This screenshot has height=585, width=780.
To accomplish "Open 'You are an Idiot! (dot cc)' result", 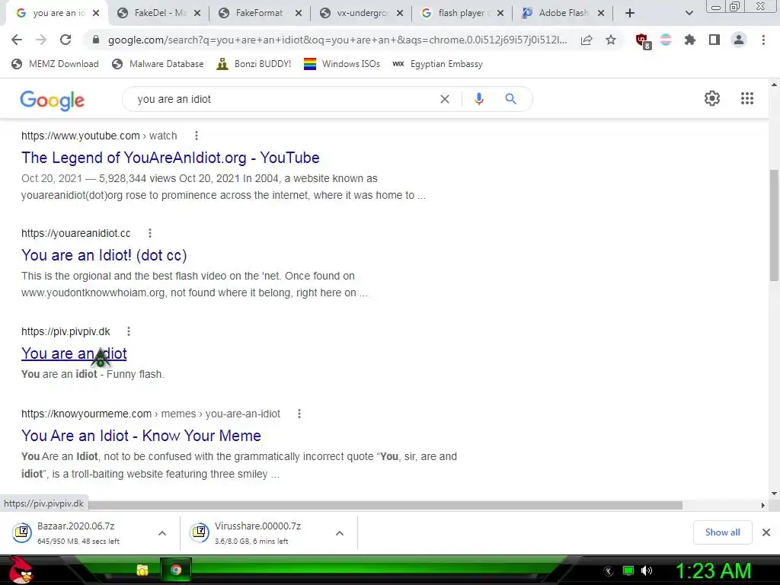I will (x=104, y=255).
